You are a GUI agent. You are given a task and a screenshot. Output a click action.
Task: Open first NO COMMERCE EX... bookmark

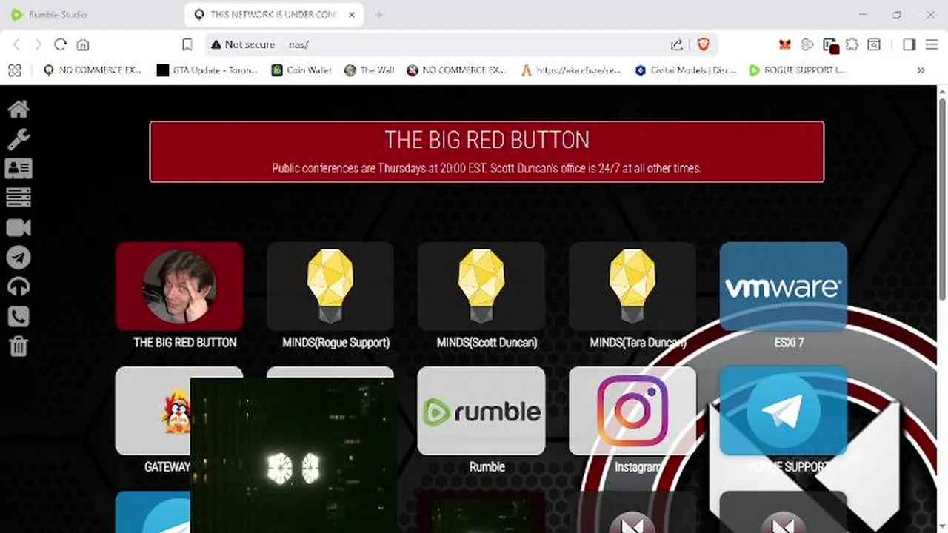[x=93, y=70]
